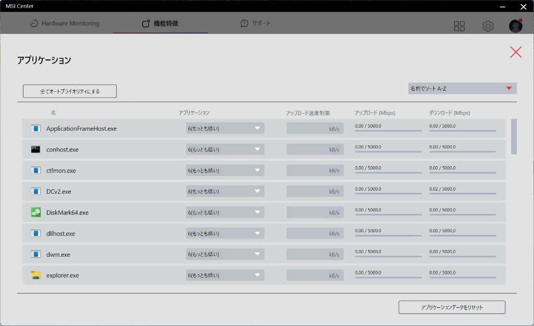534x326 pixels.
Task: Open priority dropdown for dllhost.exe
Action: pyautogui.click(x=225, y=233)
